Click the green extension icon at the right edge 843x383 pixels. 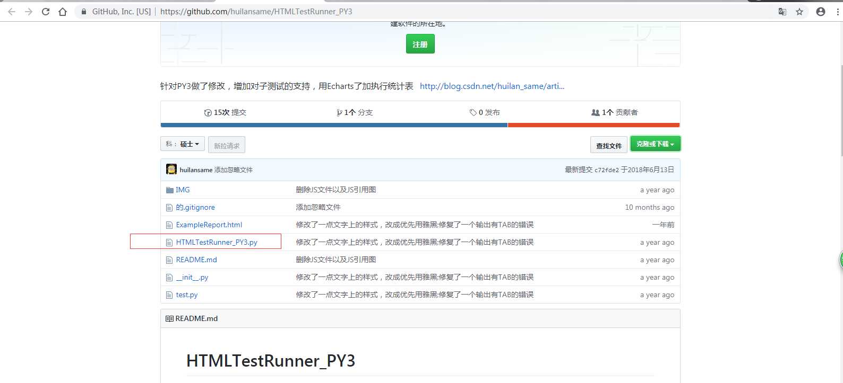pyautogui.click(x=841, y=260)
